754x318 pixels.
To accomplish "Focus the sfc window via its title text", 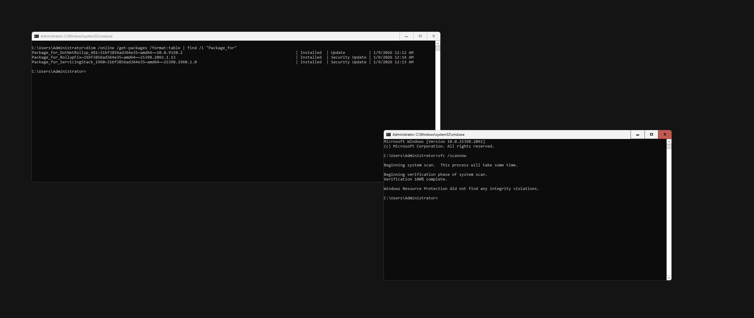I will [x=428, y=135].
